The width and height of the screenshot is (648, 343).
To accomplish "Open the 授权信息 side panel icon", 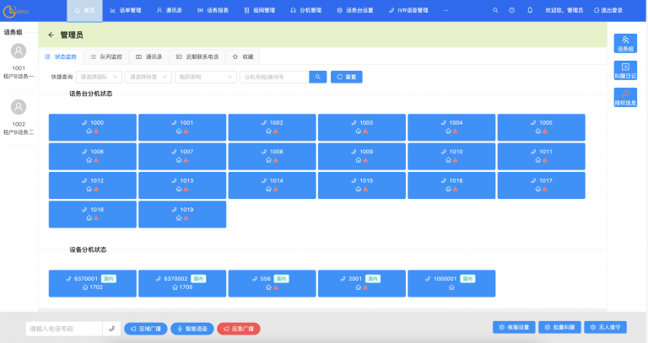I will pyautogui.click(x=625, y=98).
